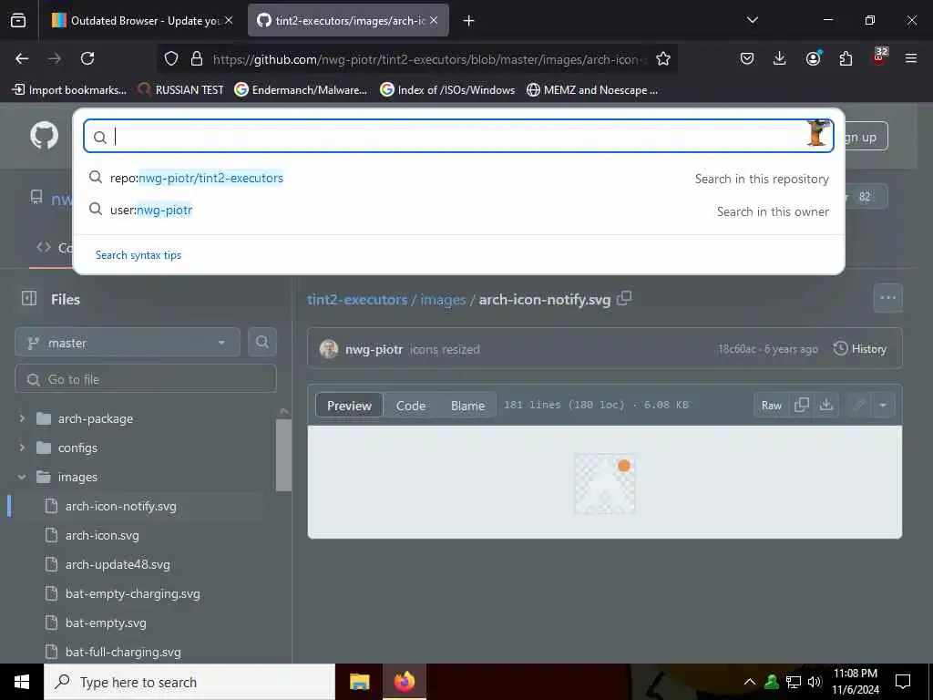Switch to Blame view

point(467,406)
